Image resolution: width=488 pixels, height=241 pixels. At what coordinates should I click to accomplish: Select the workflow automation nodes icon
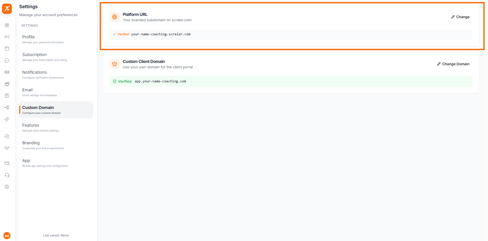click(x=7, y=107)
